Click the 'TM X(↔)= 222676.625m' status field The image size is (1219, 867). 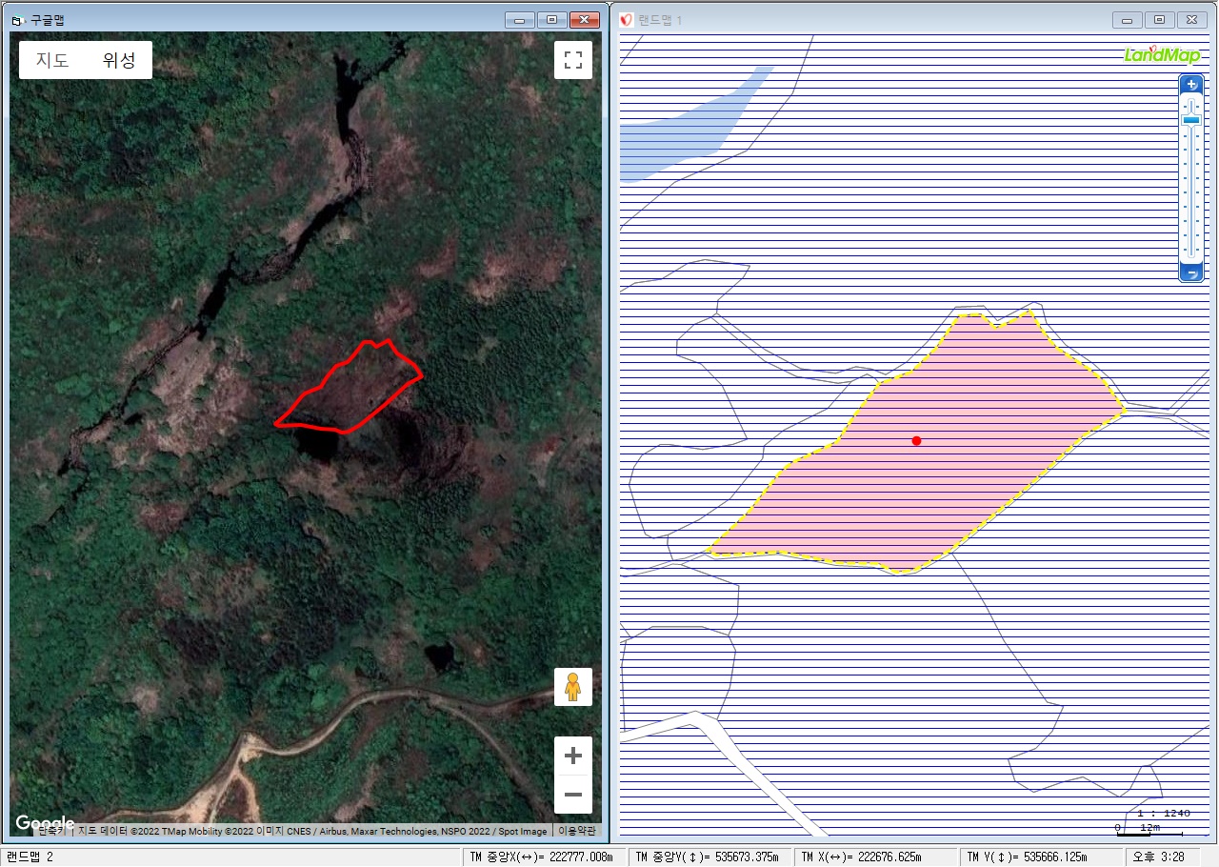pos(875,857)
